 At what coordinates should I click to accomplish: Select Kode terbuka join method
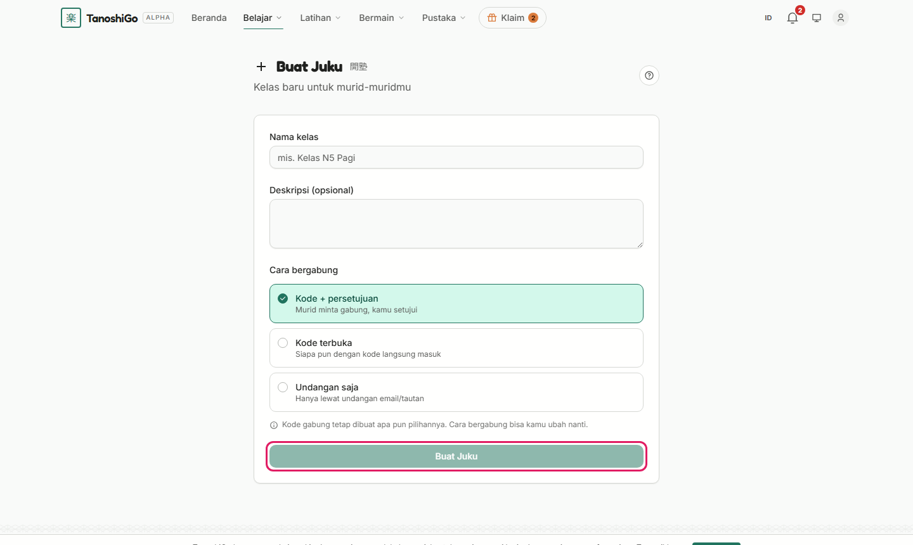pos(456,348)
